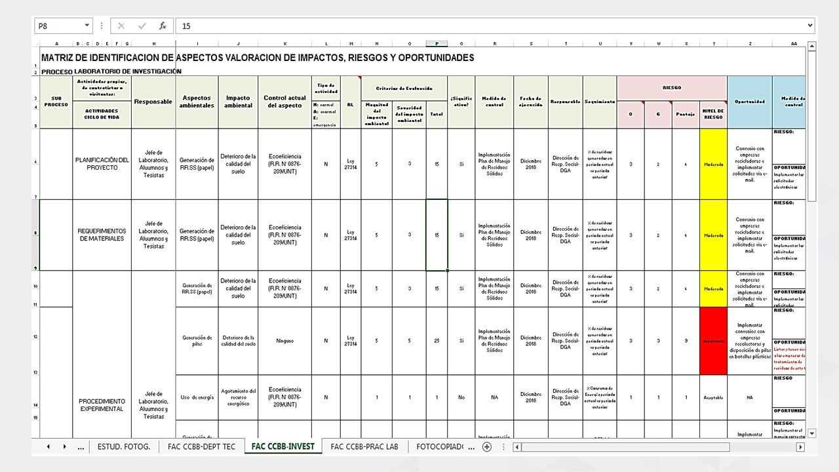Click the vertical scrollbar thumb
Viewport: 839px width, 472px height.
pos(812,127)
